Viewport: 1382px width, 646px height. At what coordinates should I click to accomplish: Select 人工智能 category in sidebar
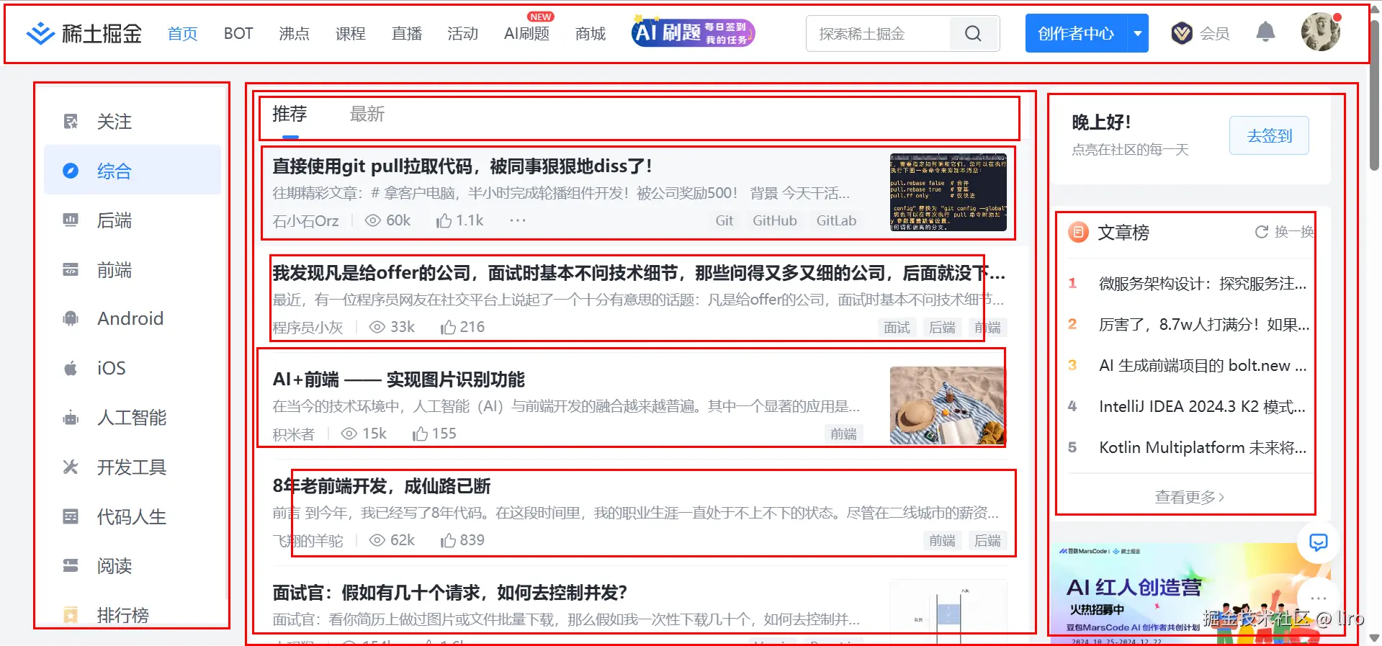click(x=133, y=418)
